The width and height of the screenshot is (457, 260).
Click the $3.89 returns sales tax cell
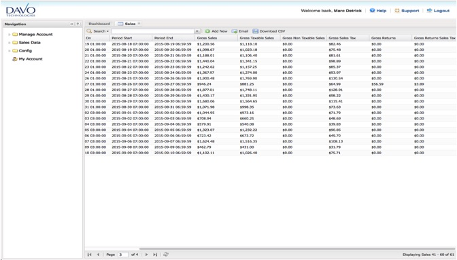point(419,84)
